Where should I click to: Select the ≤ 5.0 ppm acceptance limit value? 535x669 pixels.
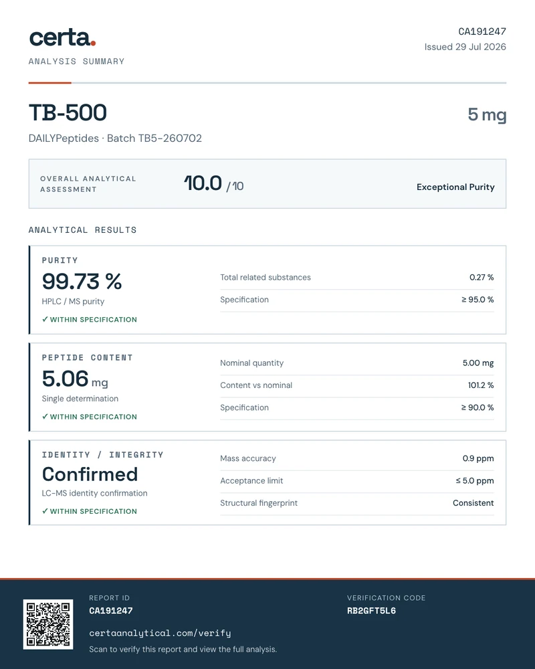pos(475,481)
